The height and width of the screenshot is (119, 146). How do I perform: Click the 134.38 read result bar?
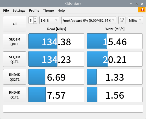point(56,41)
